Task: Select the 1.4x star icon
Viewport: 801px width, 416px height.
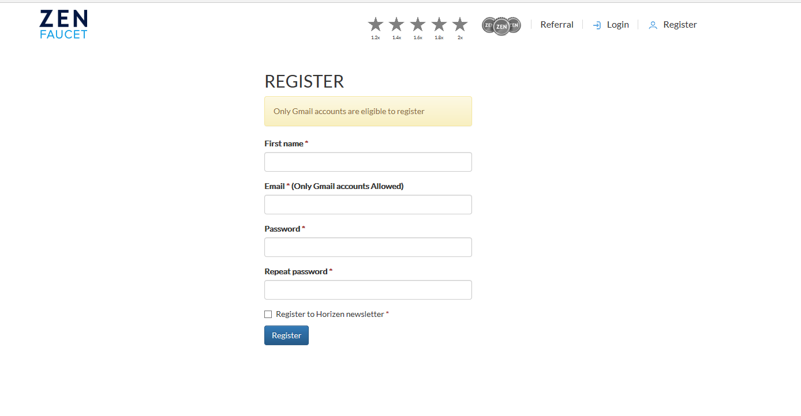Action: pyautogui.click(x=396, y=24)
